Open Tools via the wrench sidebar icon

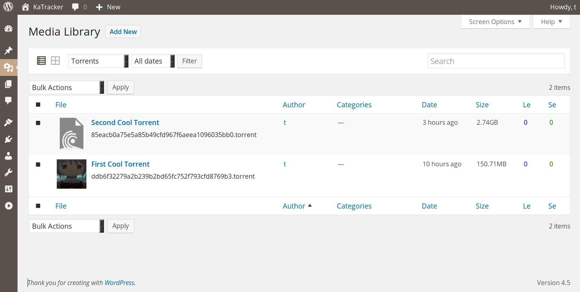(x=8, y=172)
